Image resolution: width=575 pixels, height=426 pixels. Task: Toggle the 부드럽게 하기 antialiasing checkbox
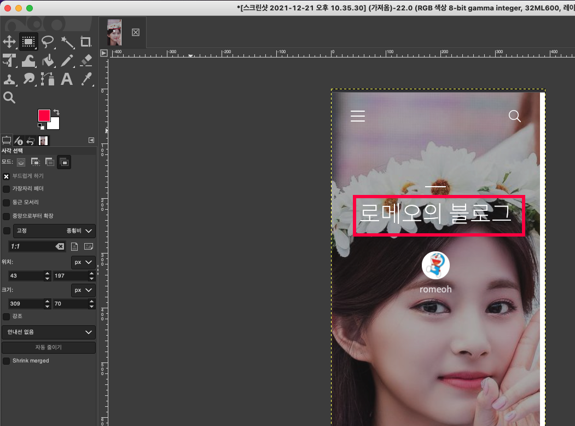[x=6, y=176]
